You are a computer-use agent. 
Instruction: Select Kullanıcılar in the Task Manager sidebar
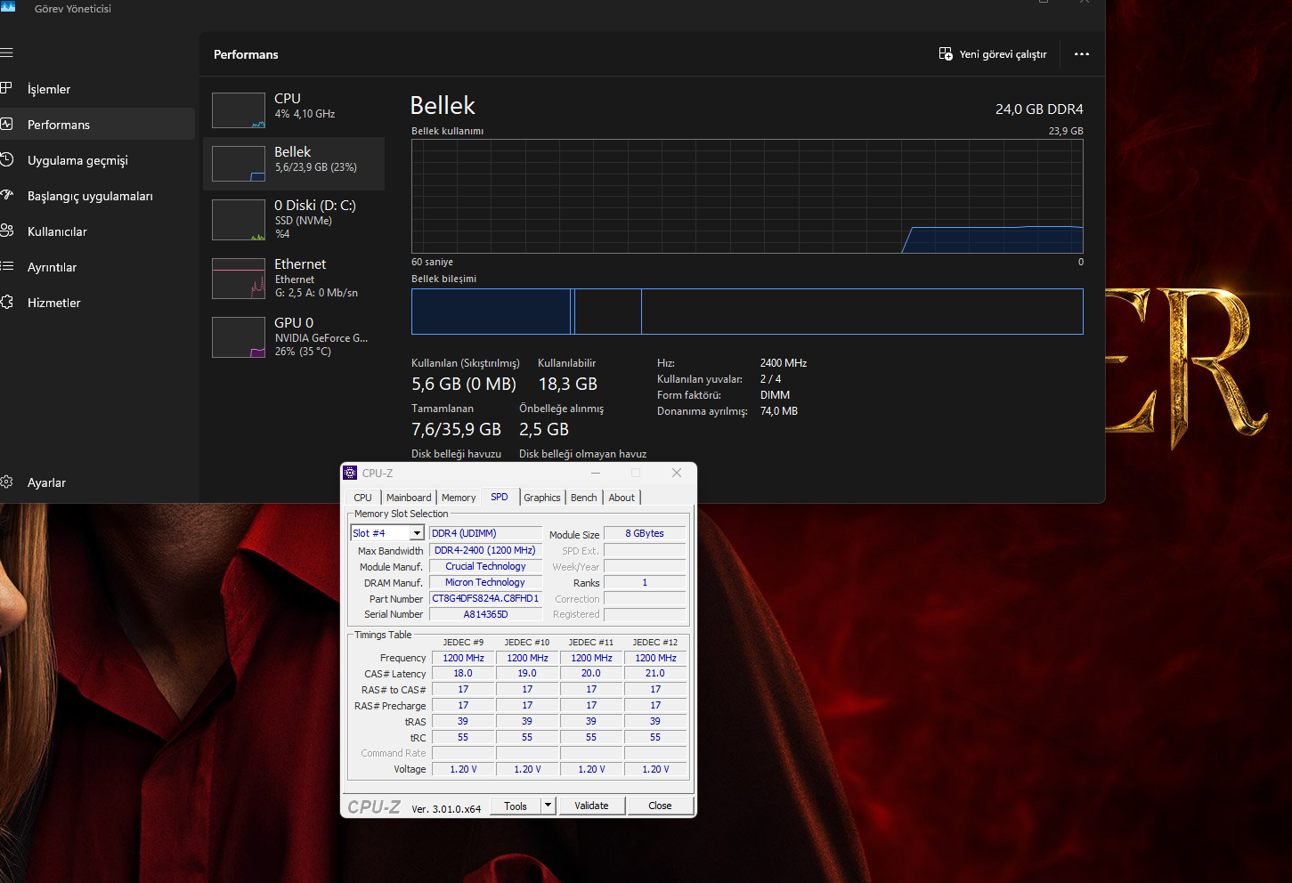(96, 231)
